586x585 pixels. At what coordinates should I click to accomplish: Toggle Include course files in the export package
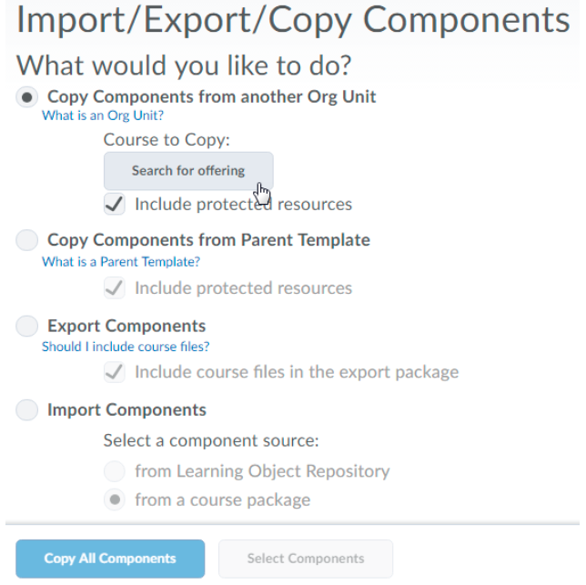pos(115,372)
